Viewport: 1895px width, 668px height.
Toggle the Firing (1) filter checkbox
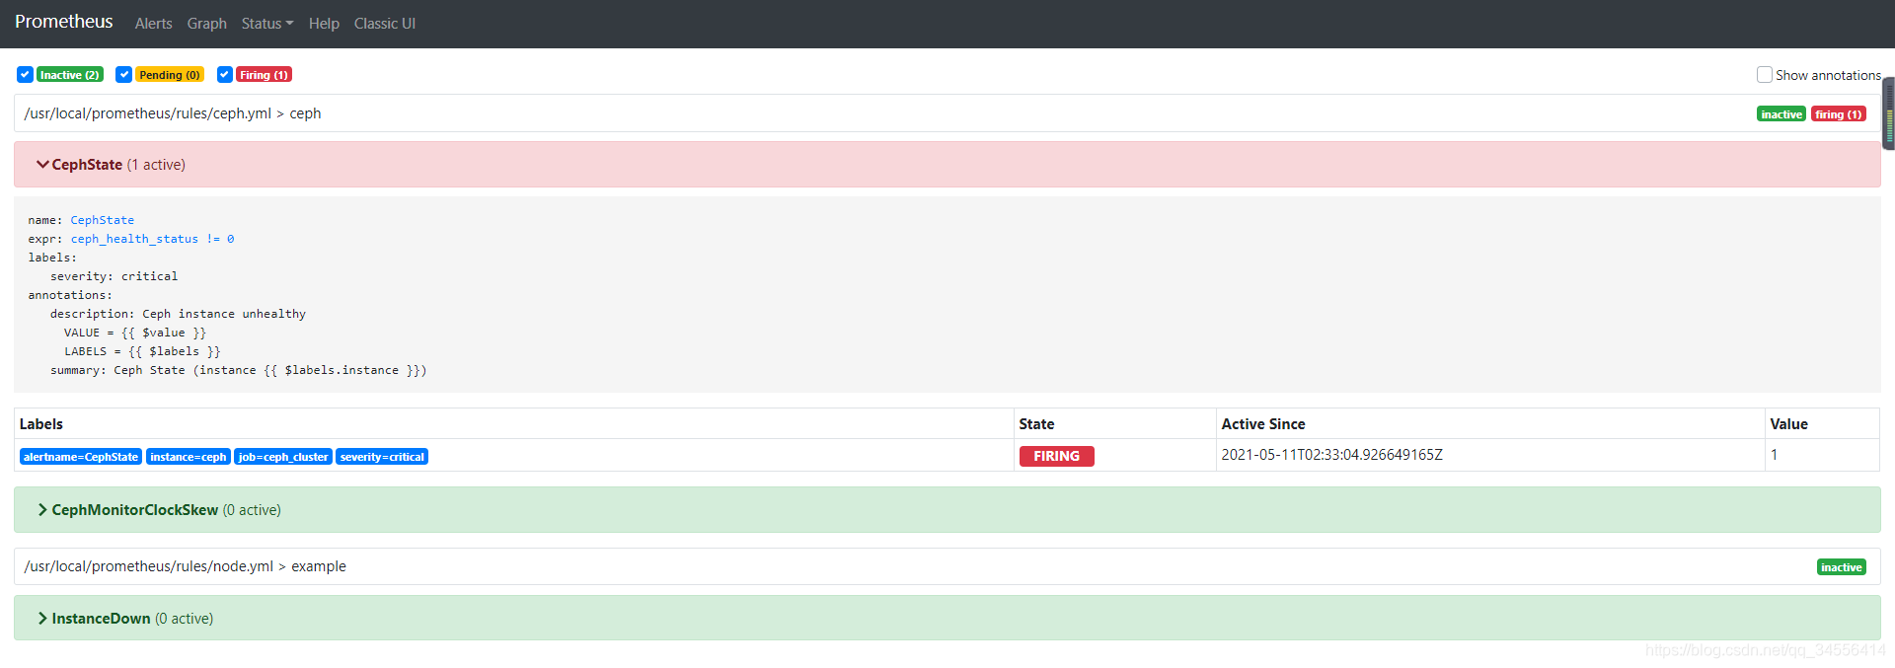click(225, 75)
